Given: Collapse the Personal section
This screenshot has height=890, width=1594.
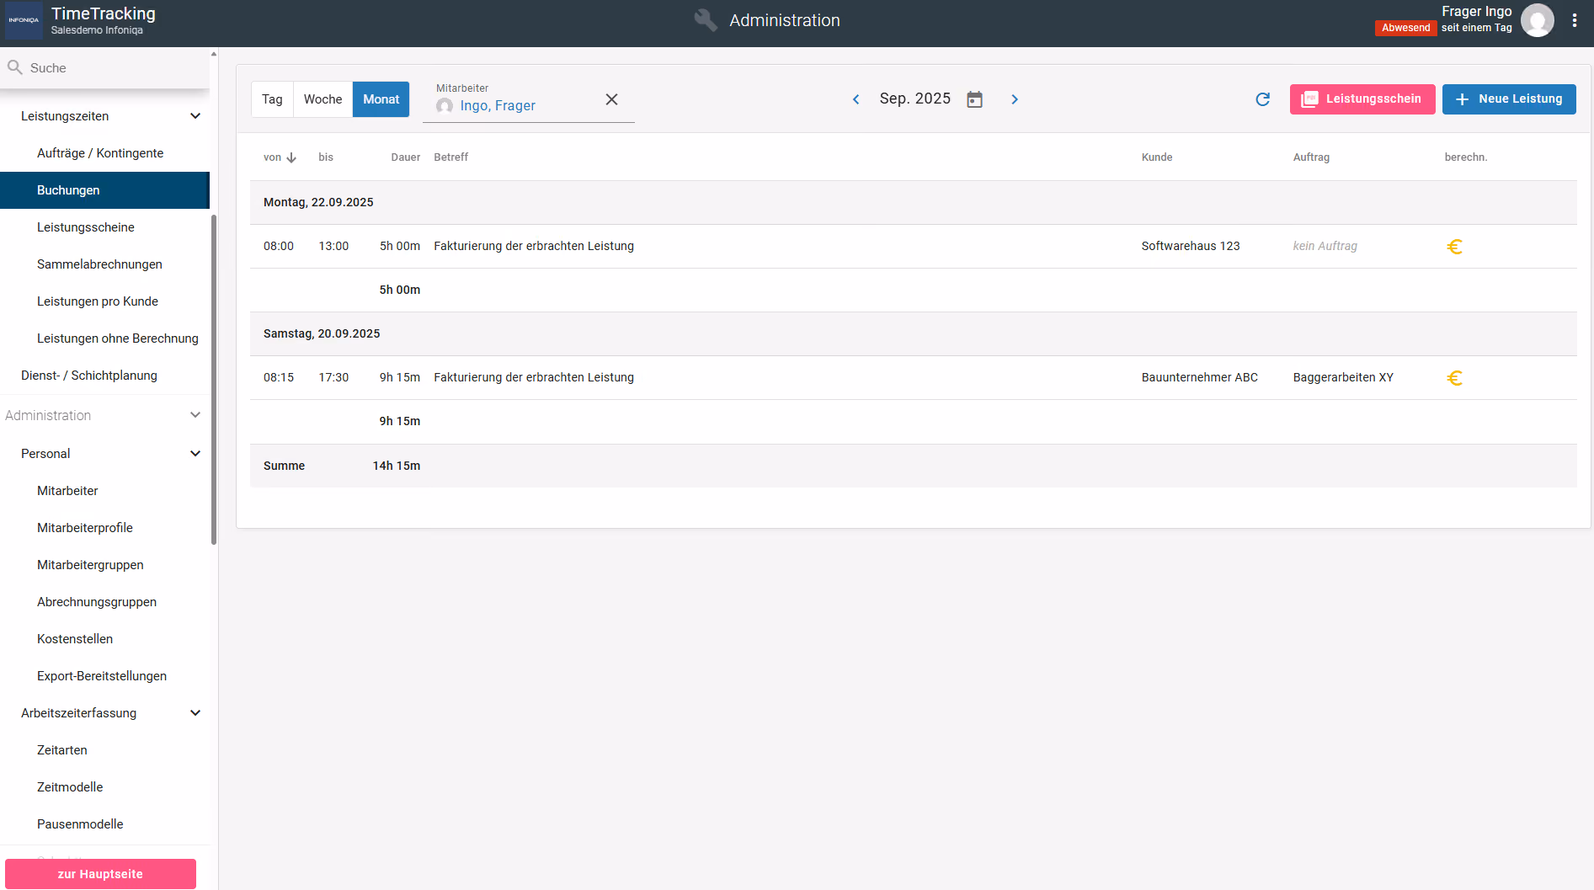Looking at the screenshot, I should tap(195, 454).
